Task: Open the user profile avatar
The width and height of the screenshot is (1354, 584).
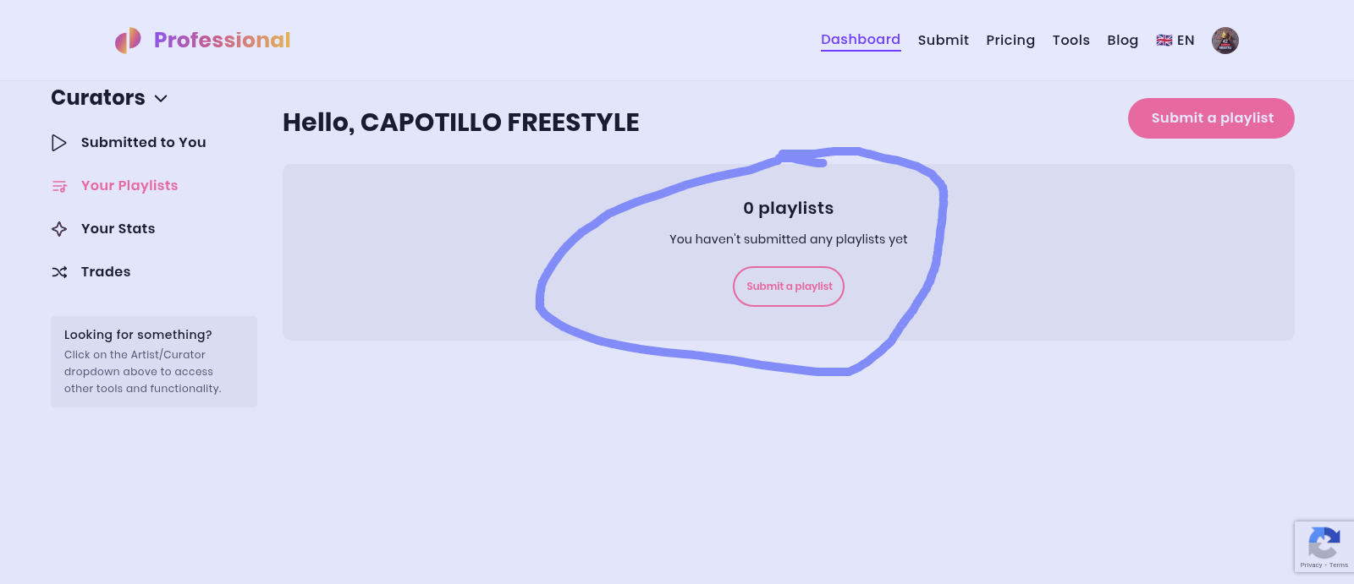Action: [1225, 41]
